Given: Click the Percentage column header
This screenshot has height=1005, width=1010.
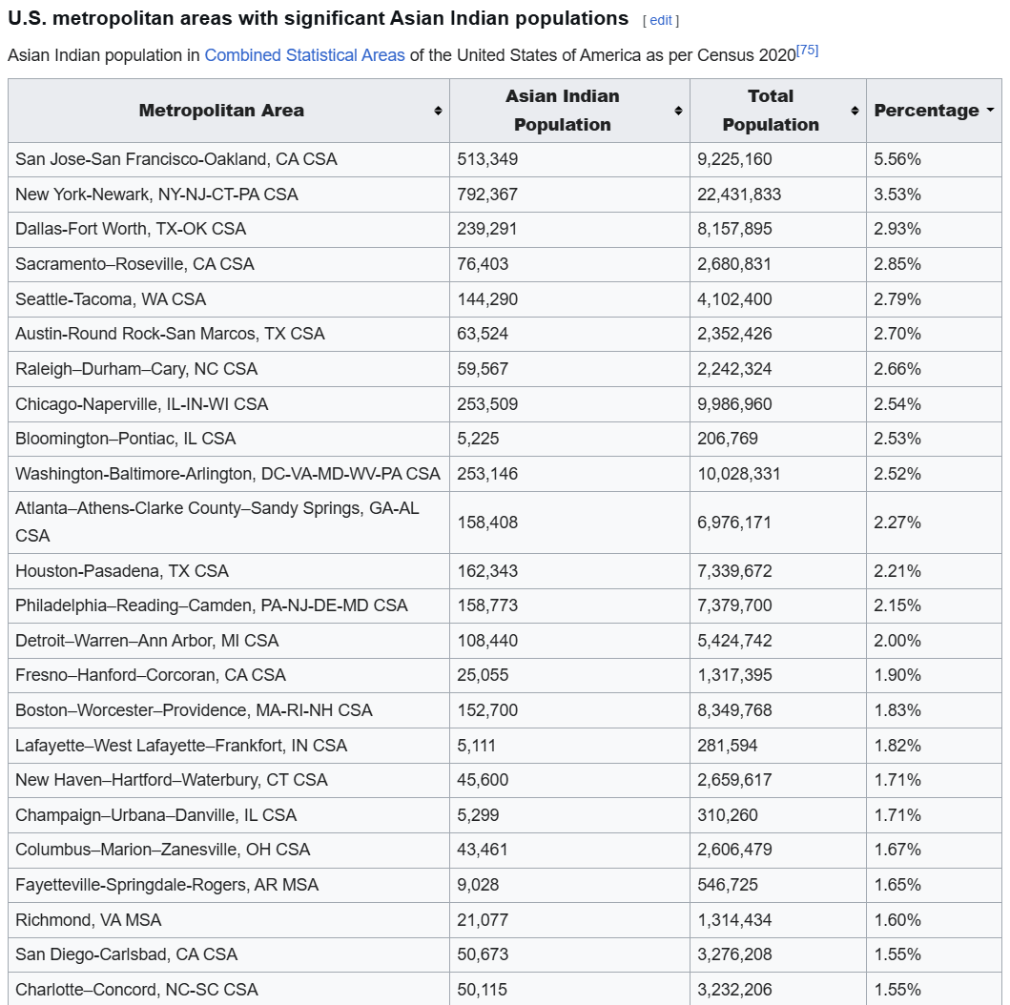Looking at the screenshot, I should (x=934, y=111).
